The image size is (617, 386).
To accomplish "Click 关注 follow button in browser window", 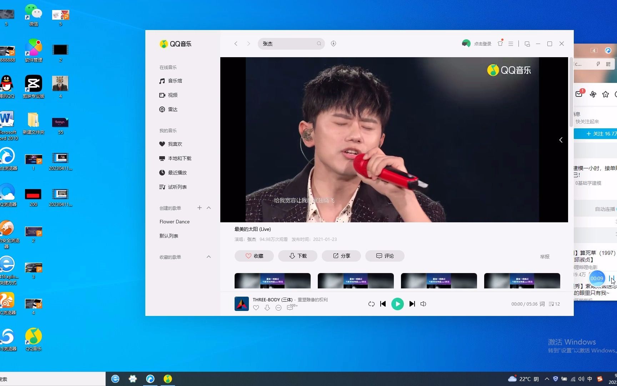I will pyautogui.click(x=596, y=134).
